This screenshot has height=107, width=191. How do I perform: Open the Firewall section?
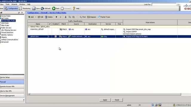[x=12, y=82]
